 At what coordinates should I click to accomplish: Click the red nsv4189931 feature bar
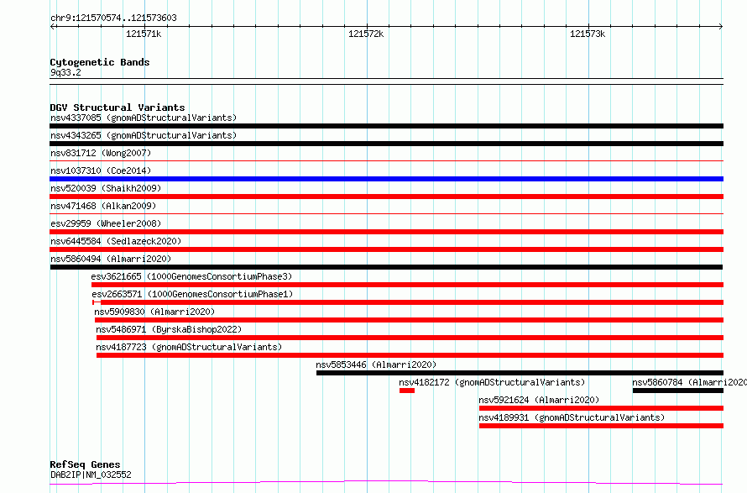[601, 426]
